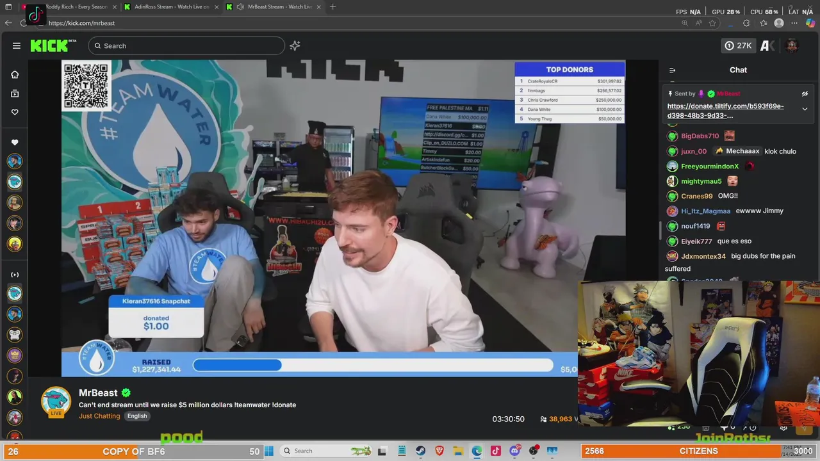Viewport: 820px width, 461px height.
Task: Open the user profile avatar menu
Action: pos(792,45)
